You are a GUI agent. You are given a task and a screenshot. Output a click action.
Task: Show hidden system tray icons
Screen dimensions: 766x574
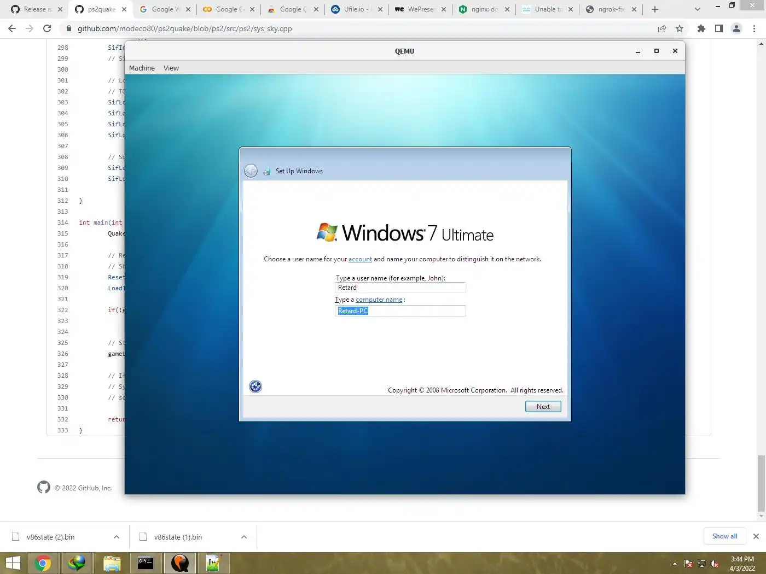[x=675, y=564]
